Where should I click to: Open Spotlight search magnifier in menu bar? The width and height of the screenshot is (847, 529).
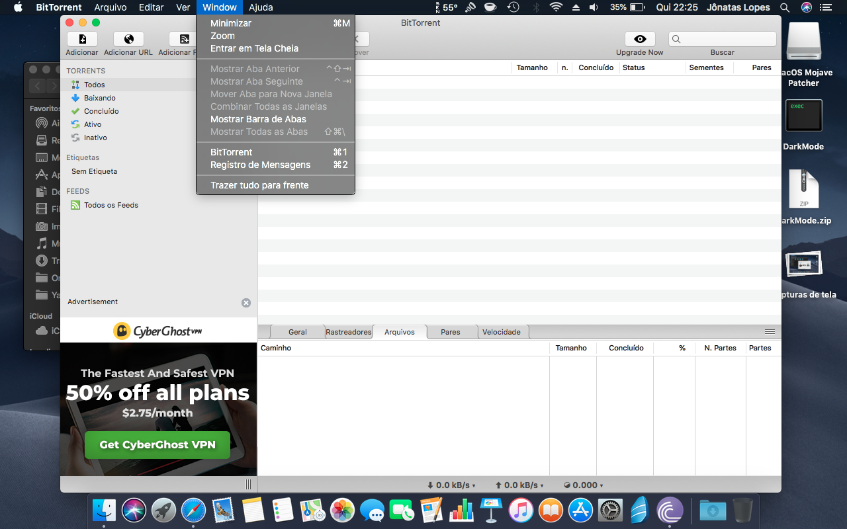785,7
